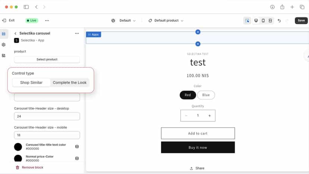309x174 pixels.
Task: Switch to fullscreen preview
Action: tap(270, 21)
